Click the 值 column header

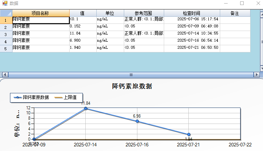tap(83, 13)
